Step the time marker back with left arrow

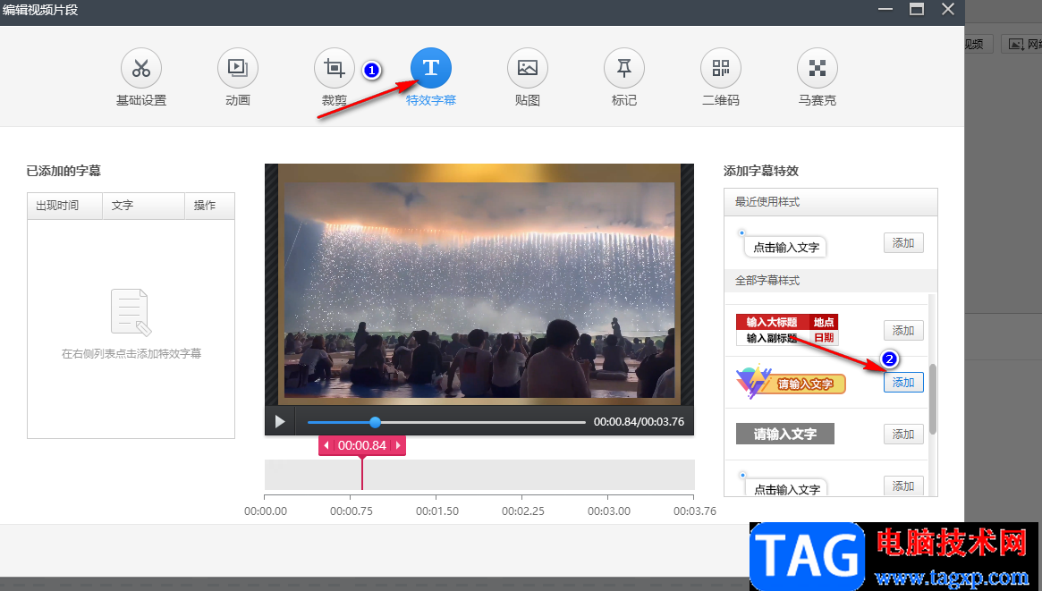pyautogui.click(x=326, y=445)
